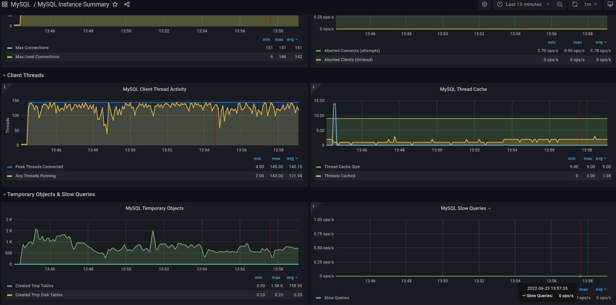Sort Temporary Objects legend by max
The image size is (616, 305).
(x=276, y=277)
